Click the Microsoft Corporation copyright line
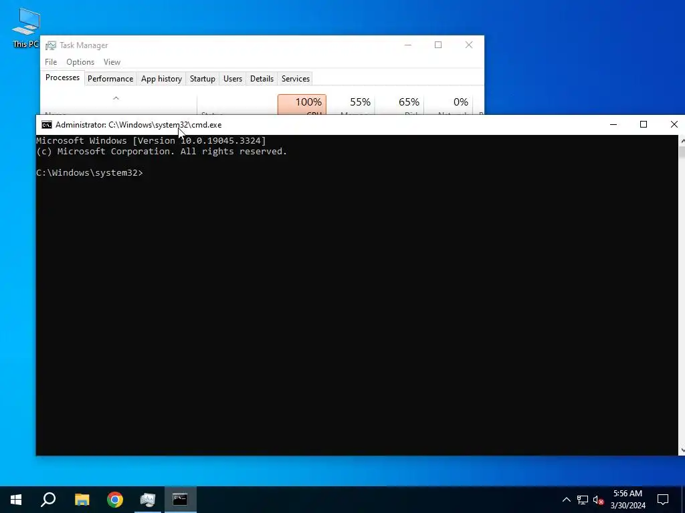Viewport: 685px width, 513px height. (x=162, y=152)
